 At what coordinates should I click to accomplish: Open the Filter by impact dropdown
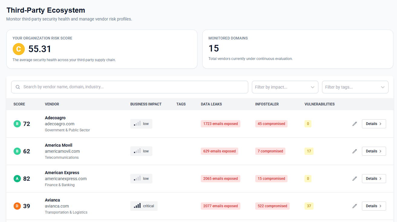(x=285, y=87)
